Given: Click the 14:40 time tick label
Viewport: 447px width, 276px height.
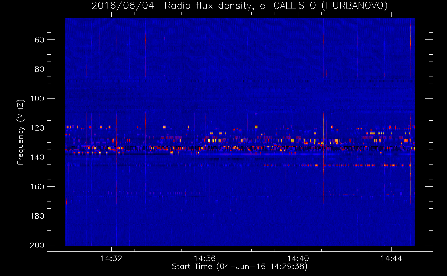Looking at the screenshot, I should [x=298, y=259].
